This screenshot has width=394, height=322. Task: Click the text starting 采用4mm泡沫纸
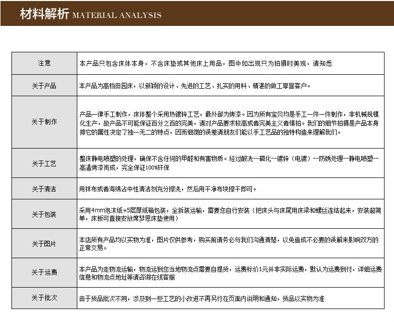click(x=230, y=214)
